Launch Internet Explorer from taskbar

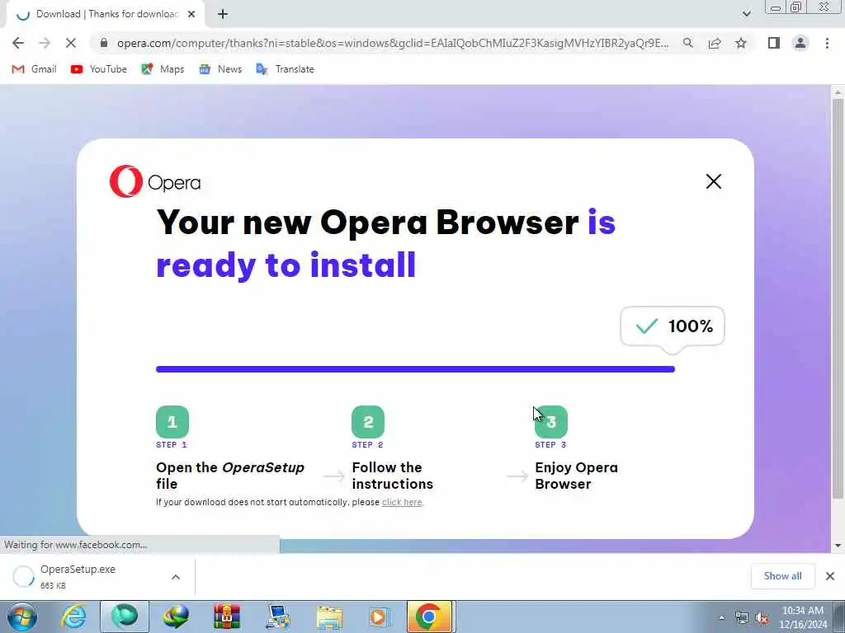pos(73,617)
